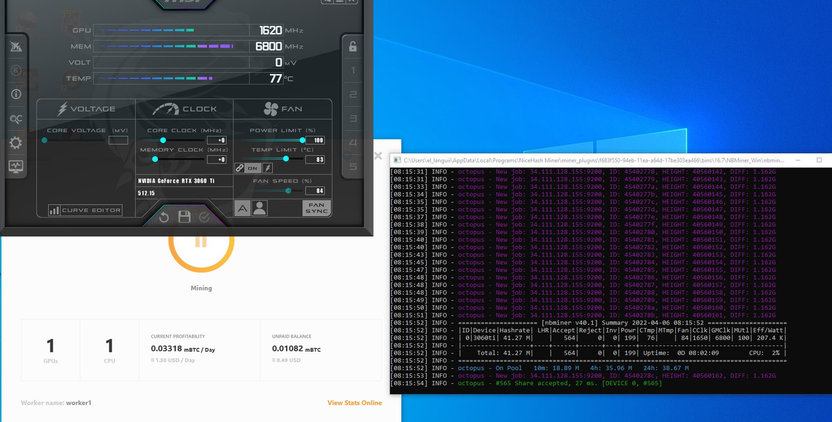This screenshot has height=422, width=832.
Task: Click the GPUs count tile
Action: pyautogui.click(x=51, y=350)
